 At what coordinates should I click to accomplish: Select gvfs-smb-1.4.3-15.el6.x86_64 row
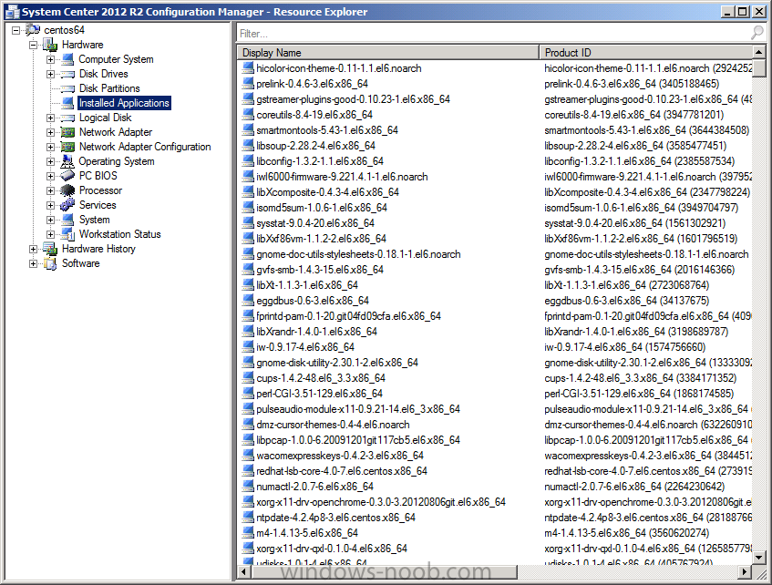point(320,270)
